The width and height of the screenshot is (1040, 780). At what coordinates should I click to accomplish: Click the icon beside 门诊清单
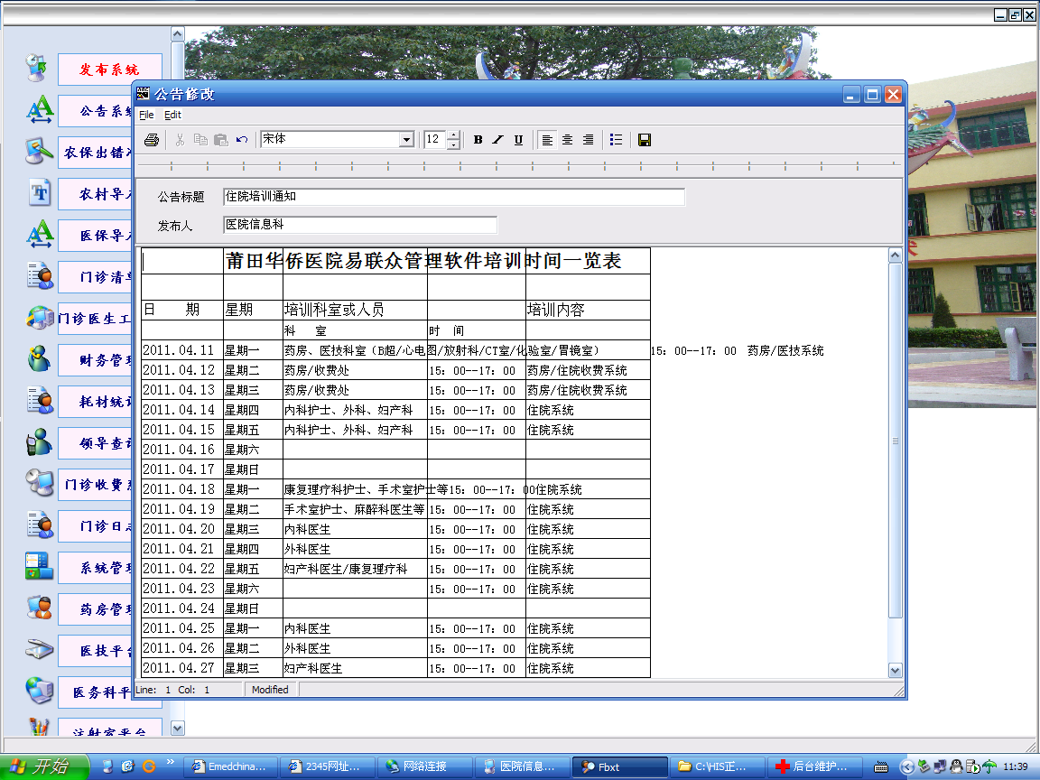pyautogui.click(x=40, y=276)
